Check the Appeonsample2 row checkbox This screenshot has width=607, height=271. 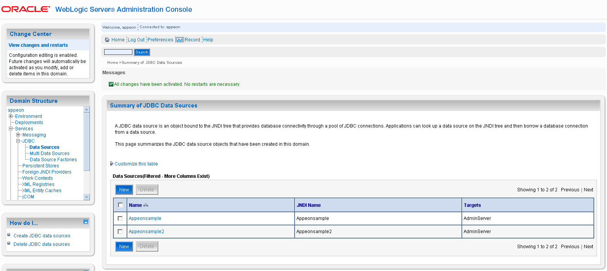tap(120, 232)
